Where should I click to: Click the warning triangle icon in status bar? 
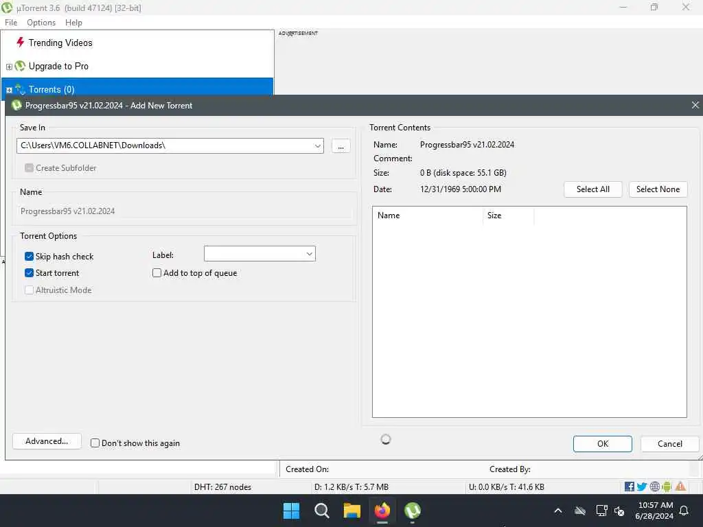680,487
